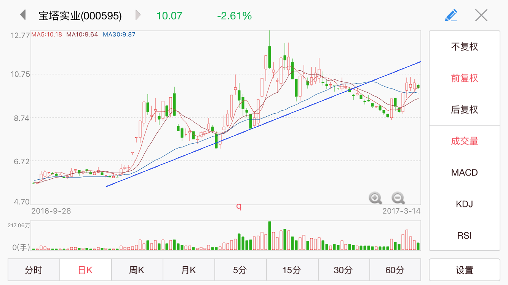508x285 pixels.
Task: Switch to 周K weekly chart tab
Action: [137, 270]
